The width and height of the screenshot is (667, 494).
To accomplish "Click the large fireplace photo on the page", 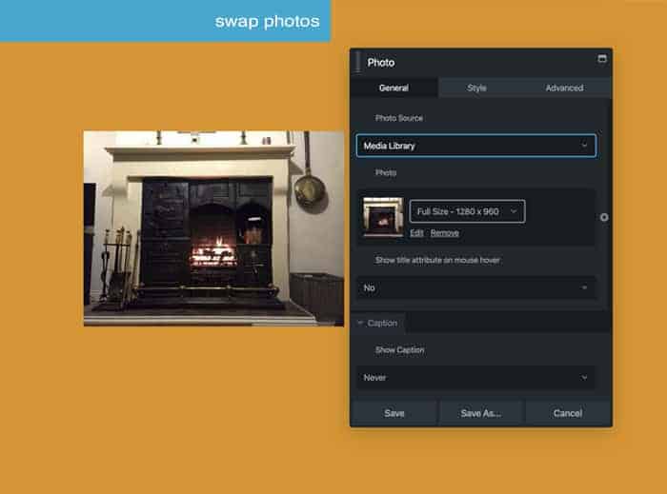I will [213, 228].
